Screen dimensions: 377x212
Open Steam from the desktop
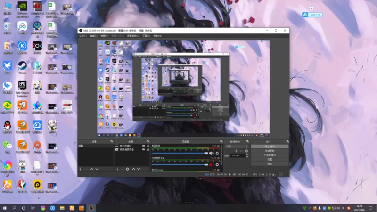(x=22, y=67)
